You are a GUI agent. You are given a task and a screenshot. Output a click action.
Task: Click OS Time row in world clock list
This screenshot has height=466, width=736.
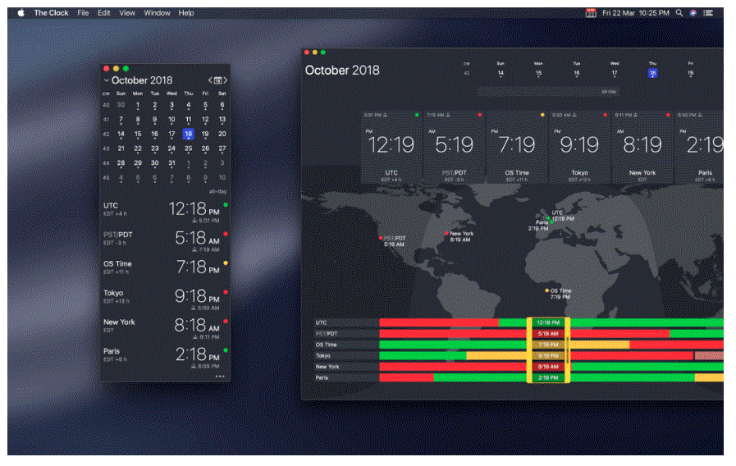coord(165,268)
